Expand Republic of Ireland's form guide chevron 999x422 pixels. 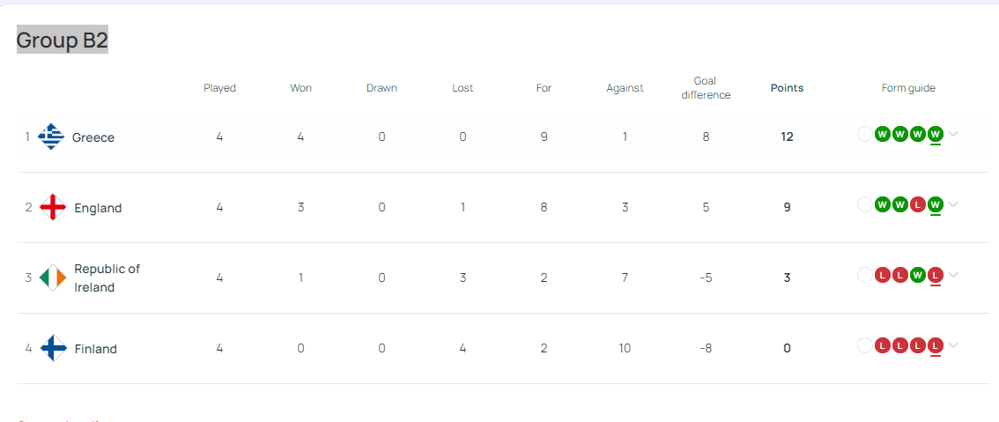(x=954, y=275)
